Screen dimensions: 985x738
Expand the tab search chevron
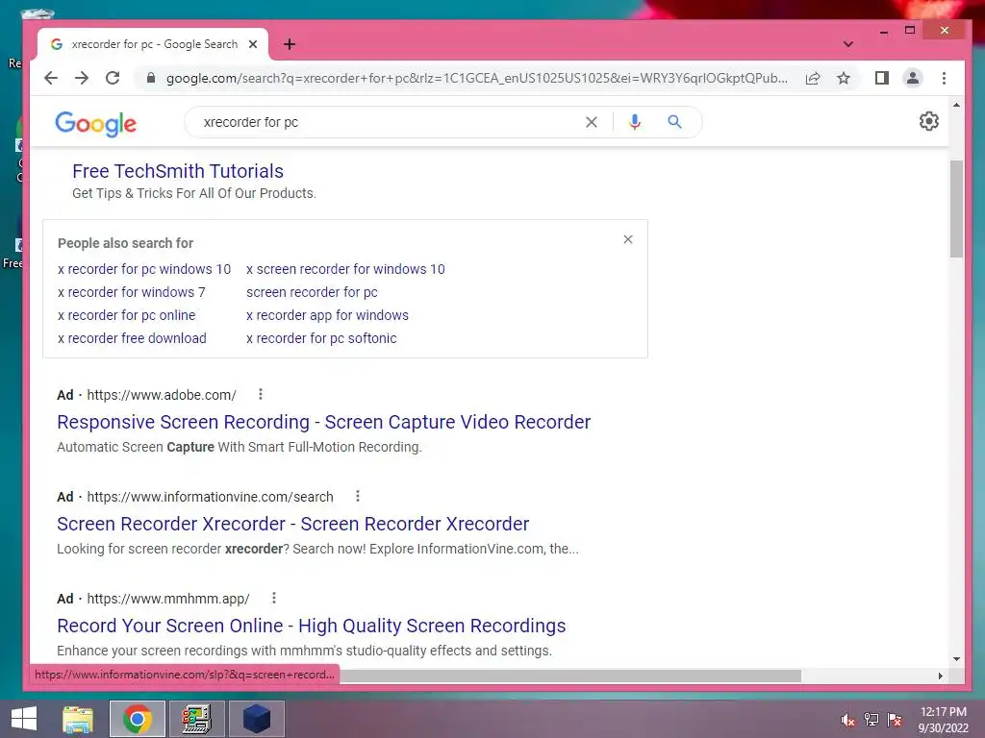click(x=848, y=44)
